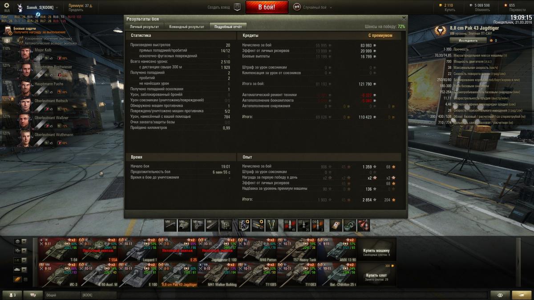
Task: Close the Результаты боя window
Action: (x=404, y=18)
